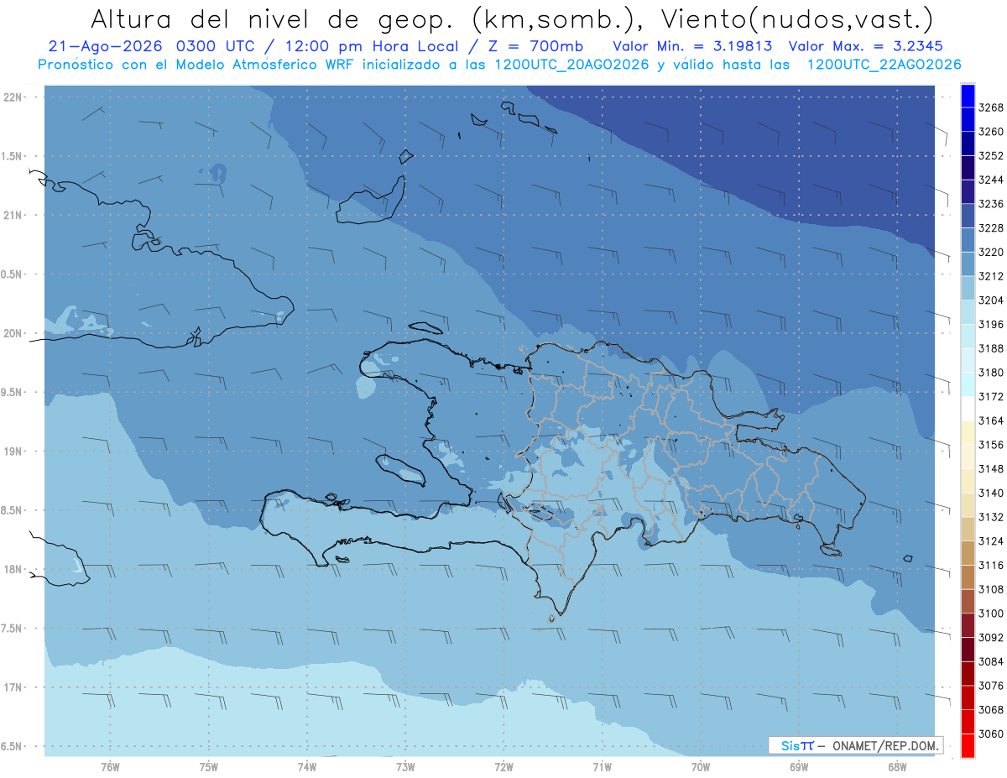Click the 3268 legend value
Screen dimensions: 1007x778
[990, 107]
